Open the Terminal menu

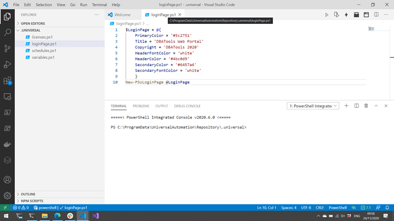pyautogui.click(x=99, y=5)
